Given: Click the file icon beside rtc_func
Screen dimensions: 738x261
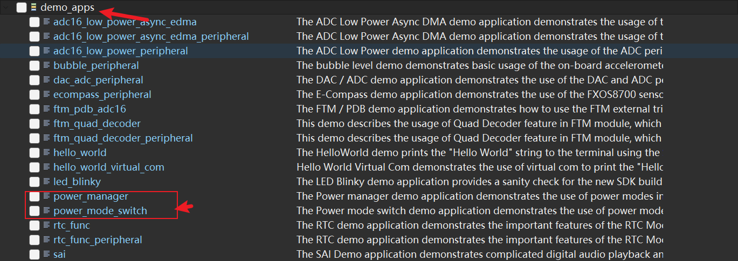Looking at the screenshot, I should point(46,225).
